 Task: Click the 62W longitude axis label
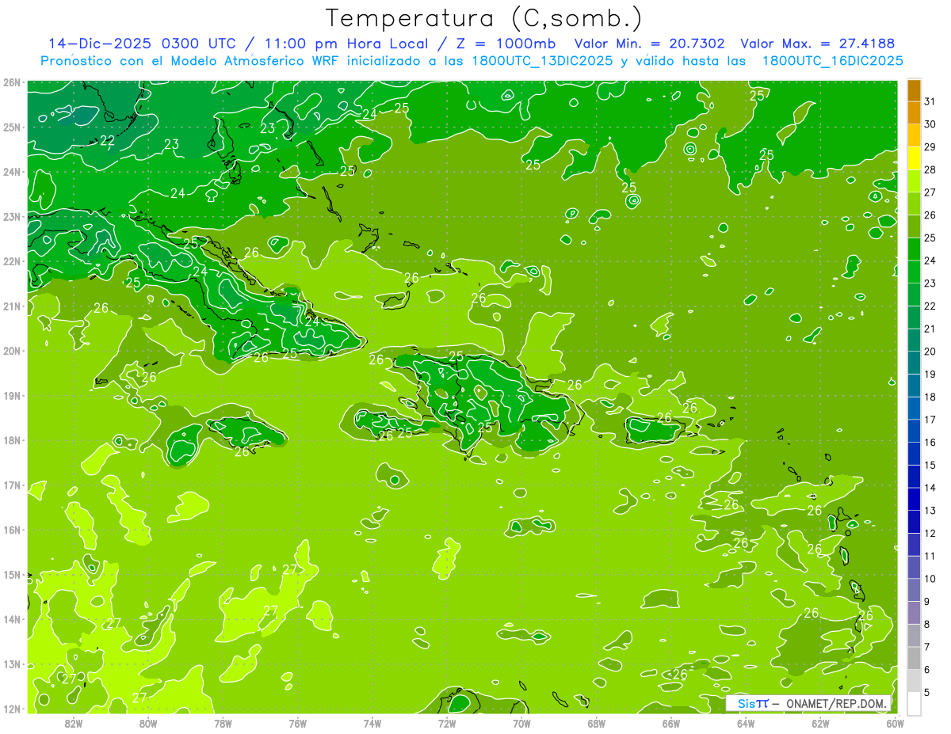(x=820, y=724)
